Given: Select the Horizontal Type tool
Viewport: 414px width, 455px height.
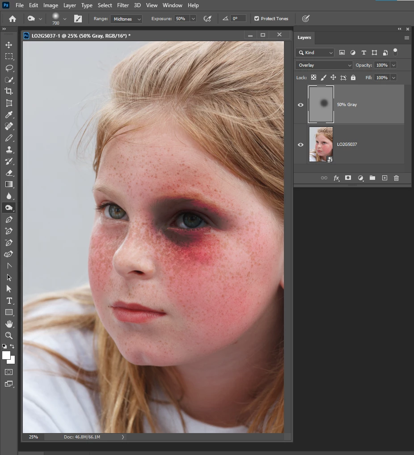Looking at the screenshot, I should 9,301.
